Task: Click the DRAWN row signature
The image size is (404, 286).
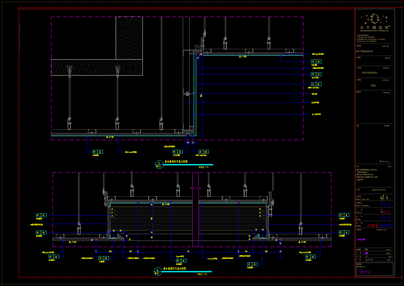Action: (x=380, y=225)
